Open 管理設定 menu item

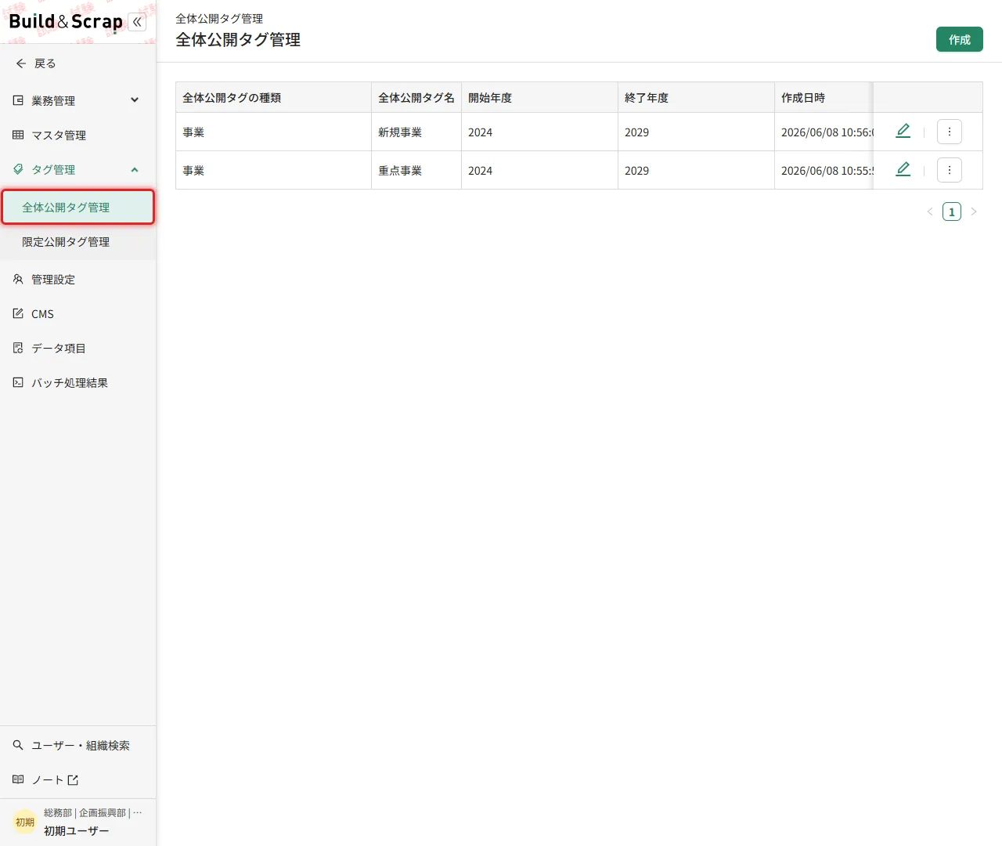pyautogui.click(x=77, y=279)
